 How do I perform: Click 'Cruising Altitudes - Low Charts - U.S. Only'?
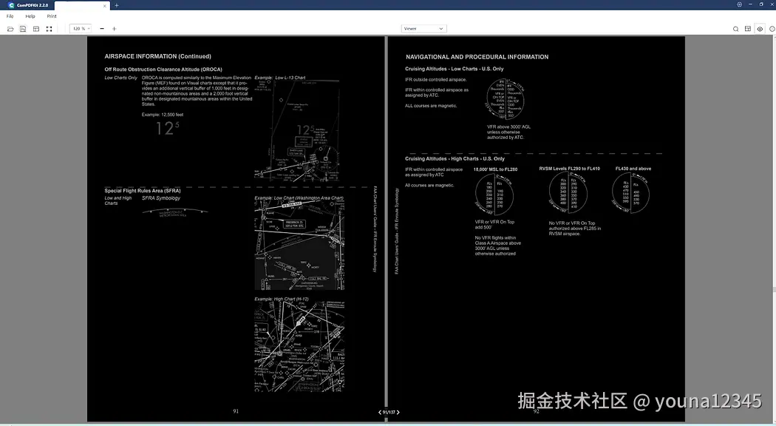pyautogui.click(x=455, y=69)
